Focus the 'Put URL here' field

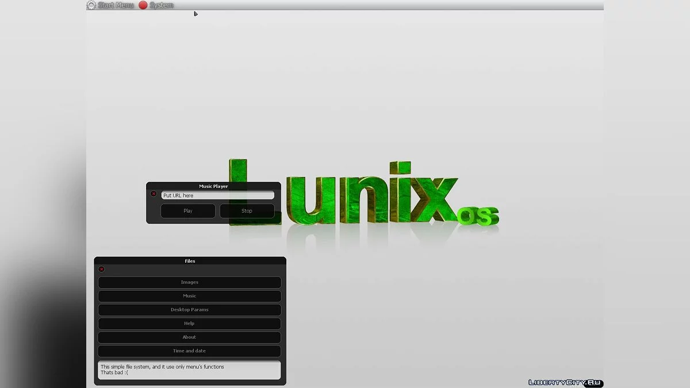(217, 195)
